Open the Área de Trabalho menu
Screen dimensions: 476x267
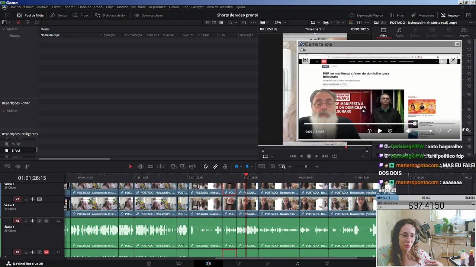point(220,7)
